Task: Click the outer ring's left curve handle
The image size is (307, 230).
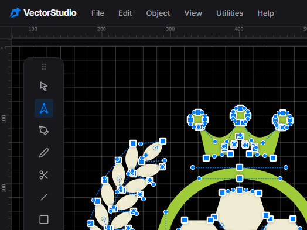Action: tap(193, 167)
